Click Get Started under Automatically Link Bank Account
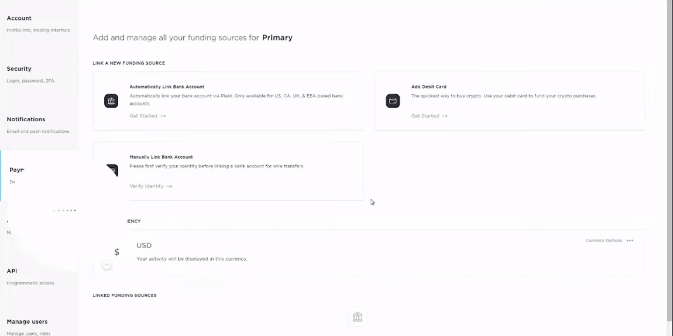The width and height of the screenshot is (673, 336). click(x=147, y=116)
